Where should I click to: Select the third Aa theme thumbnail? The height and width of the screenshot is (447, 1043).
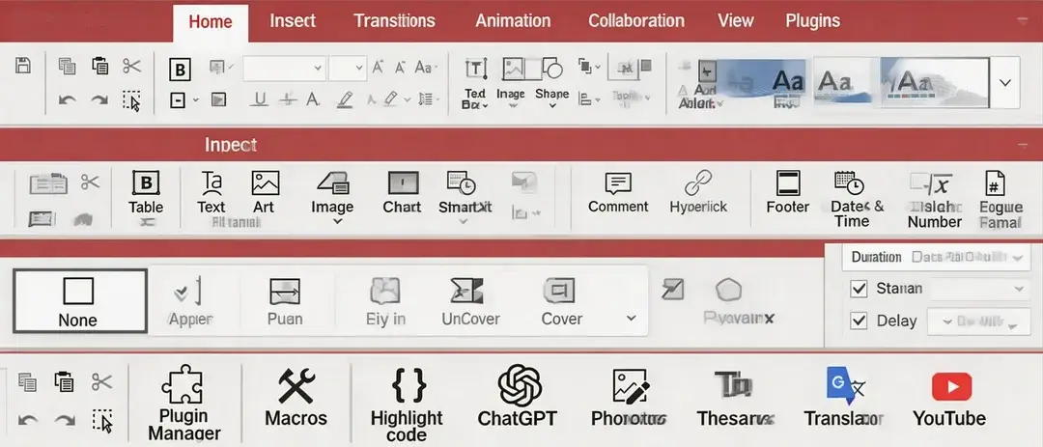coord(934,82)
